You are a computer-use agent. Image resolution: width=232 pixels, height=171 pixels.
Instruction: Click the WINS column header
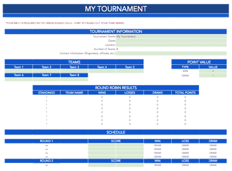[102, 92]
